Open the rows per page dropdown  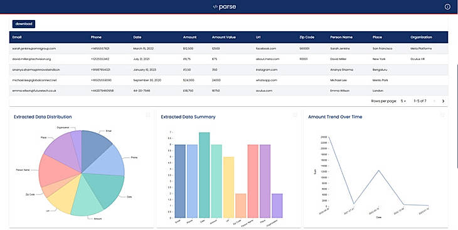[403, 101]
